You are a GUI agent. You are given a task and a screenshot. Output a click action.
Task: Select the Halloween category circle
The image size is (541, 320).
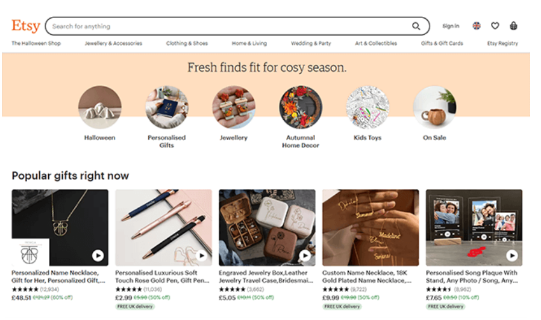100,108
